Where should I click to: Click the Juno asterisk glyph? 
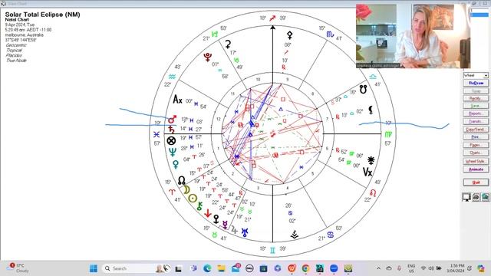click(x=371, y=160)
